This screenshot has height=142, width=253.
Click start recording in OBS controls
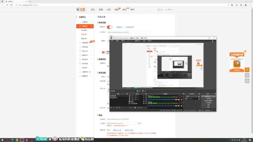click(x=208, y=98)
